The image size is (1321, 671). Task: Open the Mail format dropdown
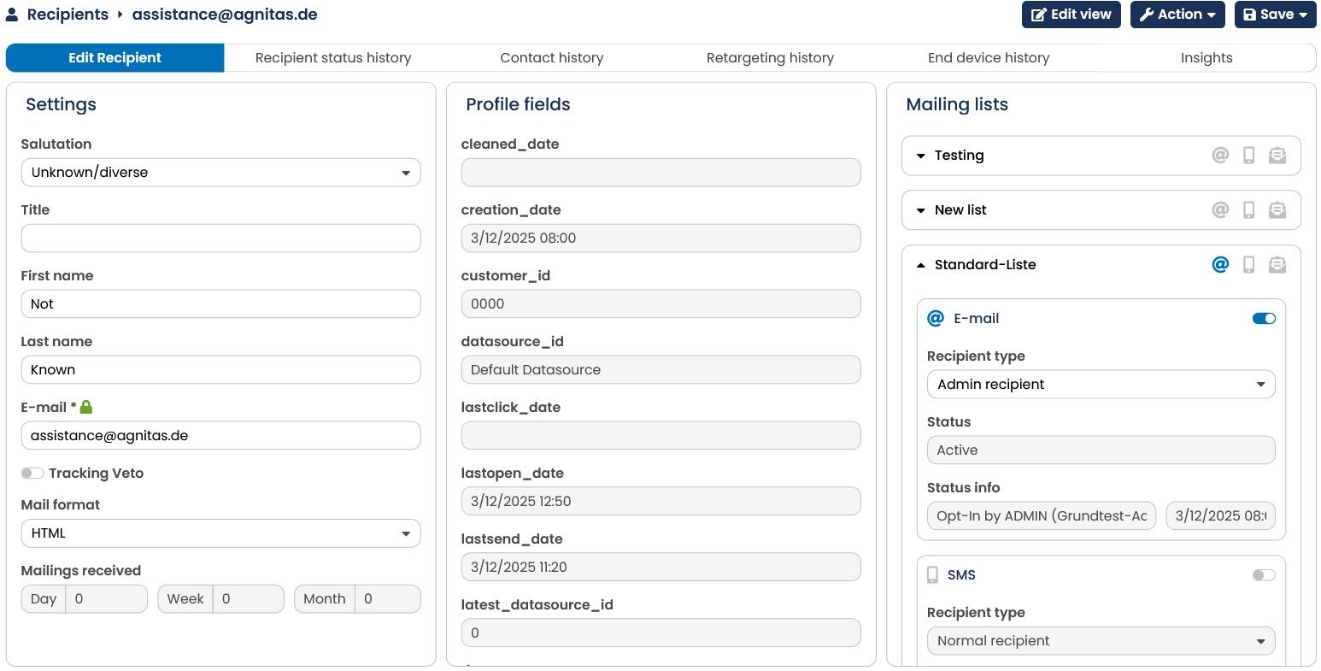[220, 533]
